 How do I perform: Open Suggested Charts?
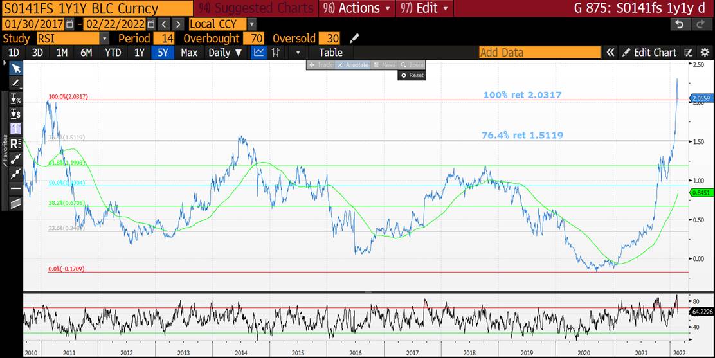(x=257, y=8)
